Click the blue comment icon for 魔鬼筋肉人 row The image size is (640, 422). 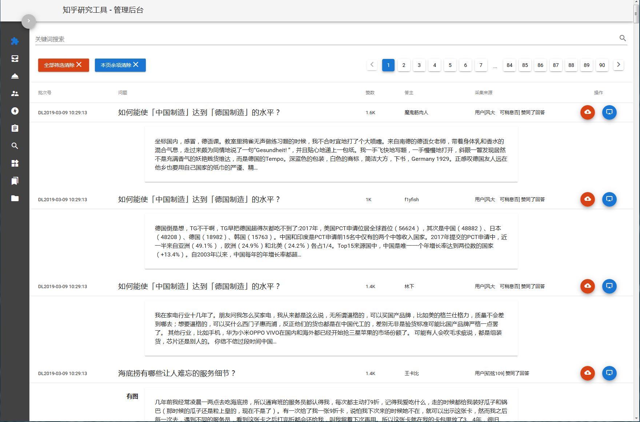tap(609, 112)
